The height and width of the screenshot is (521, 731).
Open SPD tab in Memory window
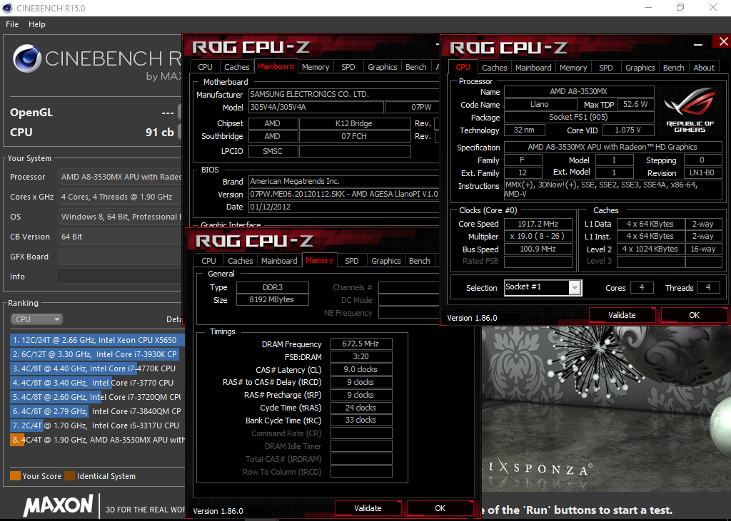352,261
